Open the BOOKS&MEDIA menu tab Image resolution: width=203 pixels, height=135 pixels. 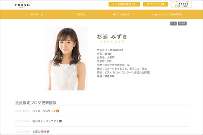click(123, 15)
